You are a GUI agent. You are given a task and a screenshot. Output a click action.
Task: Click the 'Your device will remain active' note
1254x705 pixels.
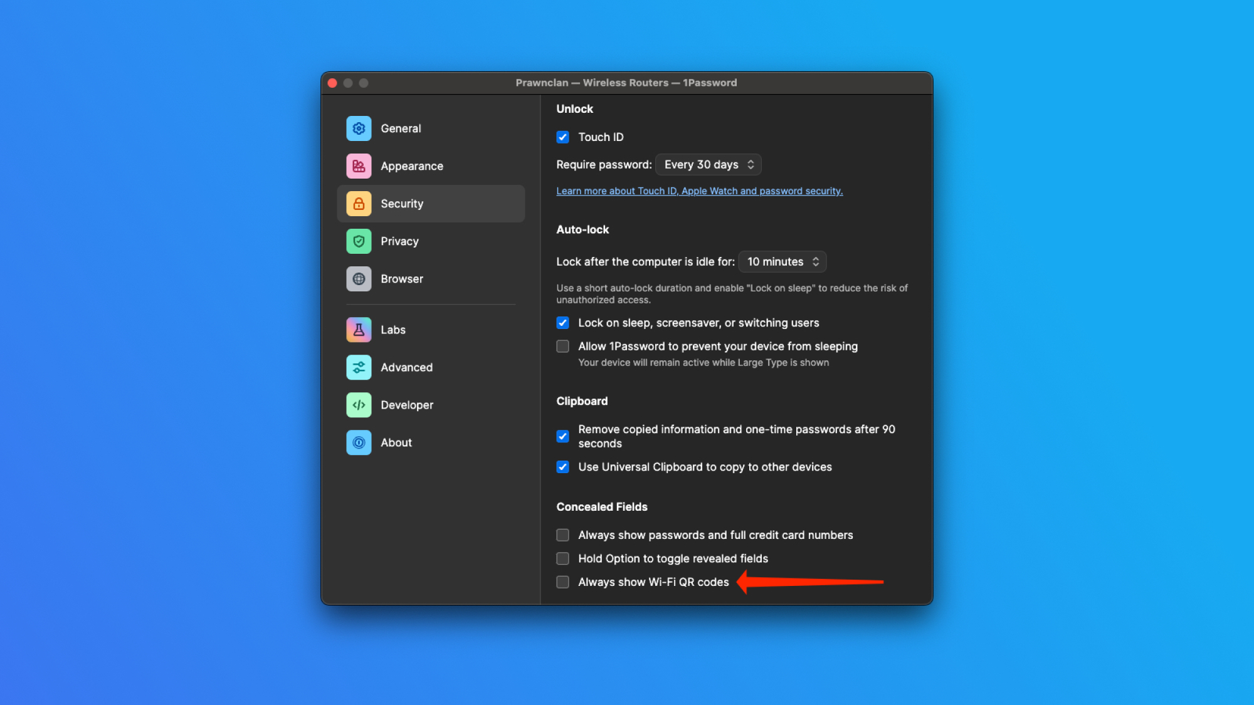click(x=703, y=363)
